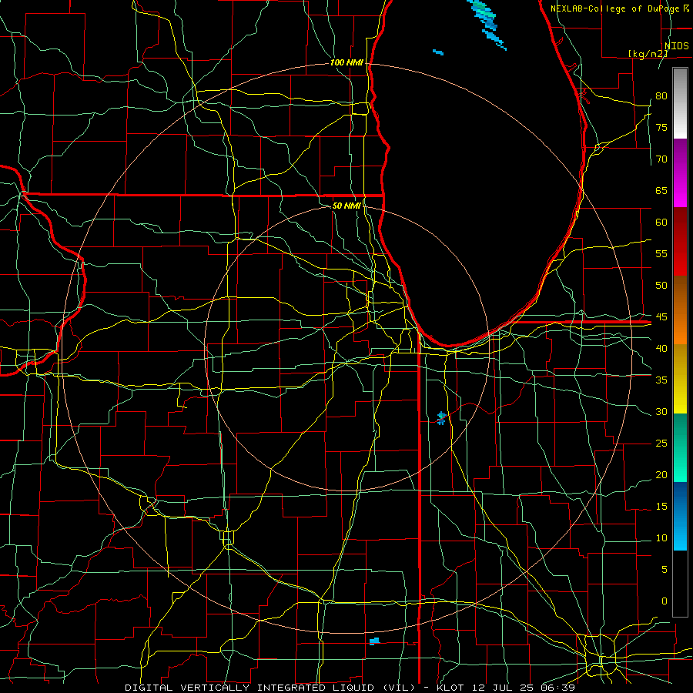The height and width of the screenshot is (693, 693).
Task: Click the "70" value on the color scale
Action: click(661, 159)
